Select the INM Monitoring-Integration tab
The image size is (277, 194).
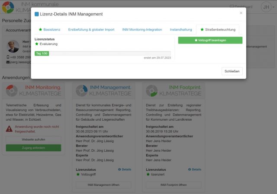[x=142, y=30]
